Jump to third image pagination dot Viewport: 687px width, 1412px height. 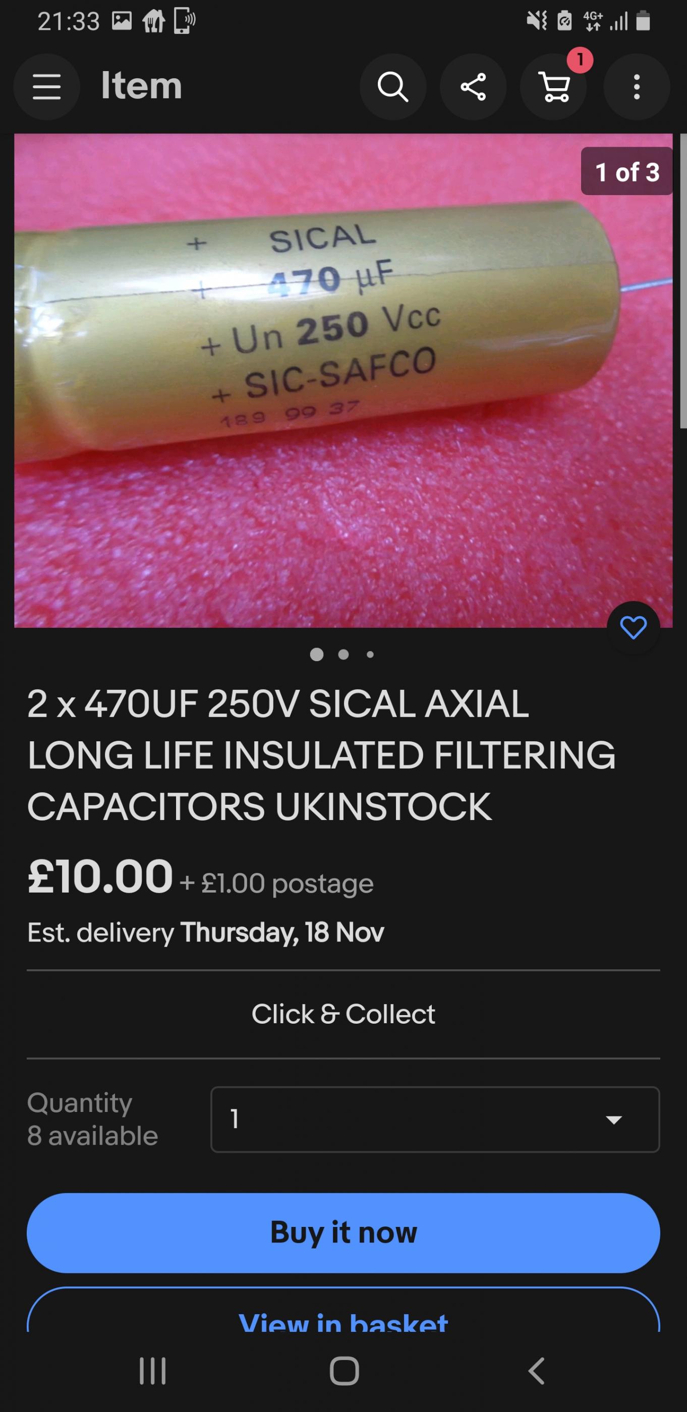coord(370,655)
